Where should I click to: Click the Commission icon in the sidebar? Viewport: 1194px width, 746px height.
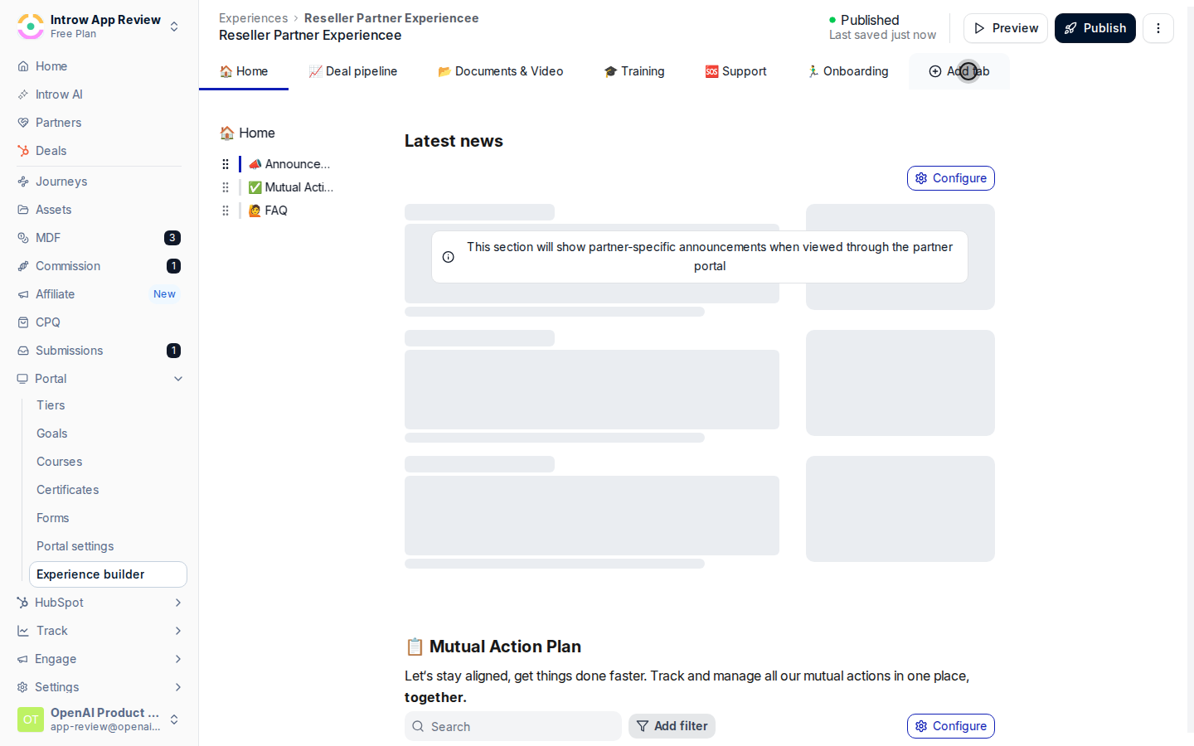pos(23,266)
